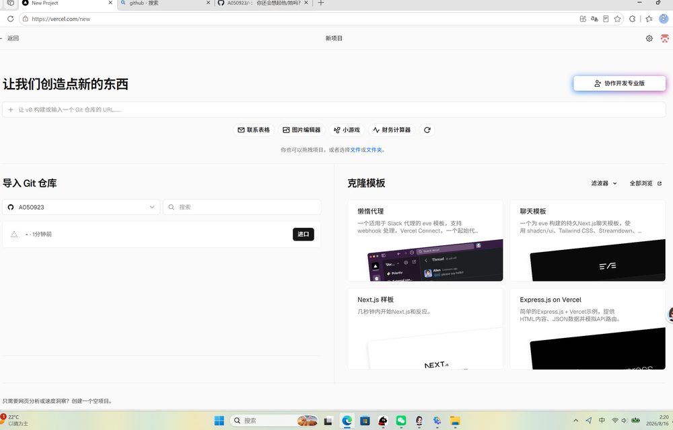Click the 文件夹 upload link

click(374, 150)
